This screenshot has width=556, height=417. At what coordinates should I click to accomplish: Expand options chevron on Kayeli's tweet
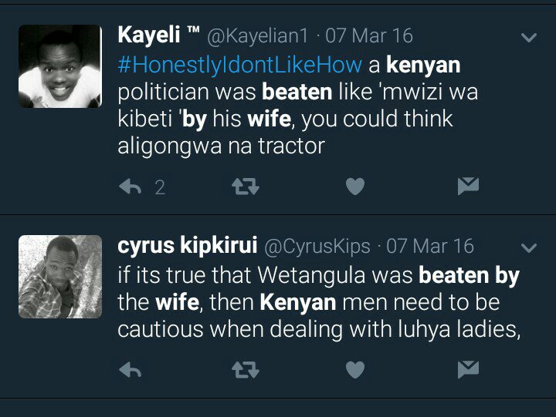point(529,38)
